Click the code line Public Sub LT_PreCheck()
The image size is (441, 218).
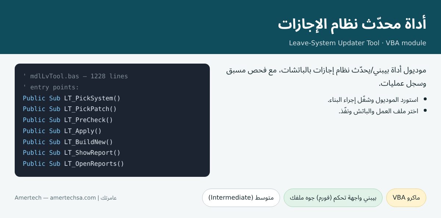coord(68,120)
